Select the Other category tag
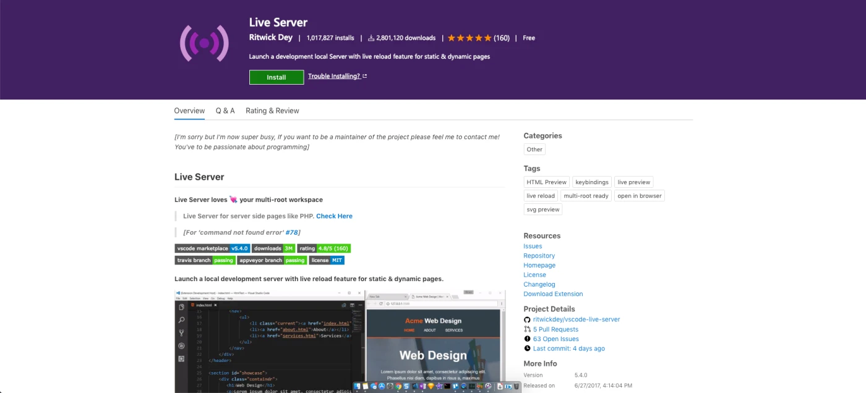 click(x=534, y=150)
